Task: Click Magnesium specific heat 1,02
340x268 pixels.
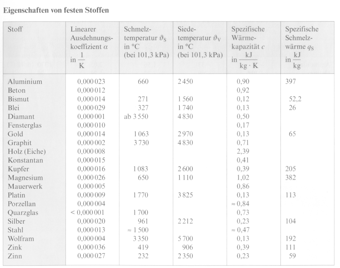Action: (243, 177)
